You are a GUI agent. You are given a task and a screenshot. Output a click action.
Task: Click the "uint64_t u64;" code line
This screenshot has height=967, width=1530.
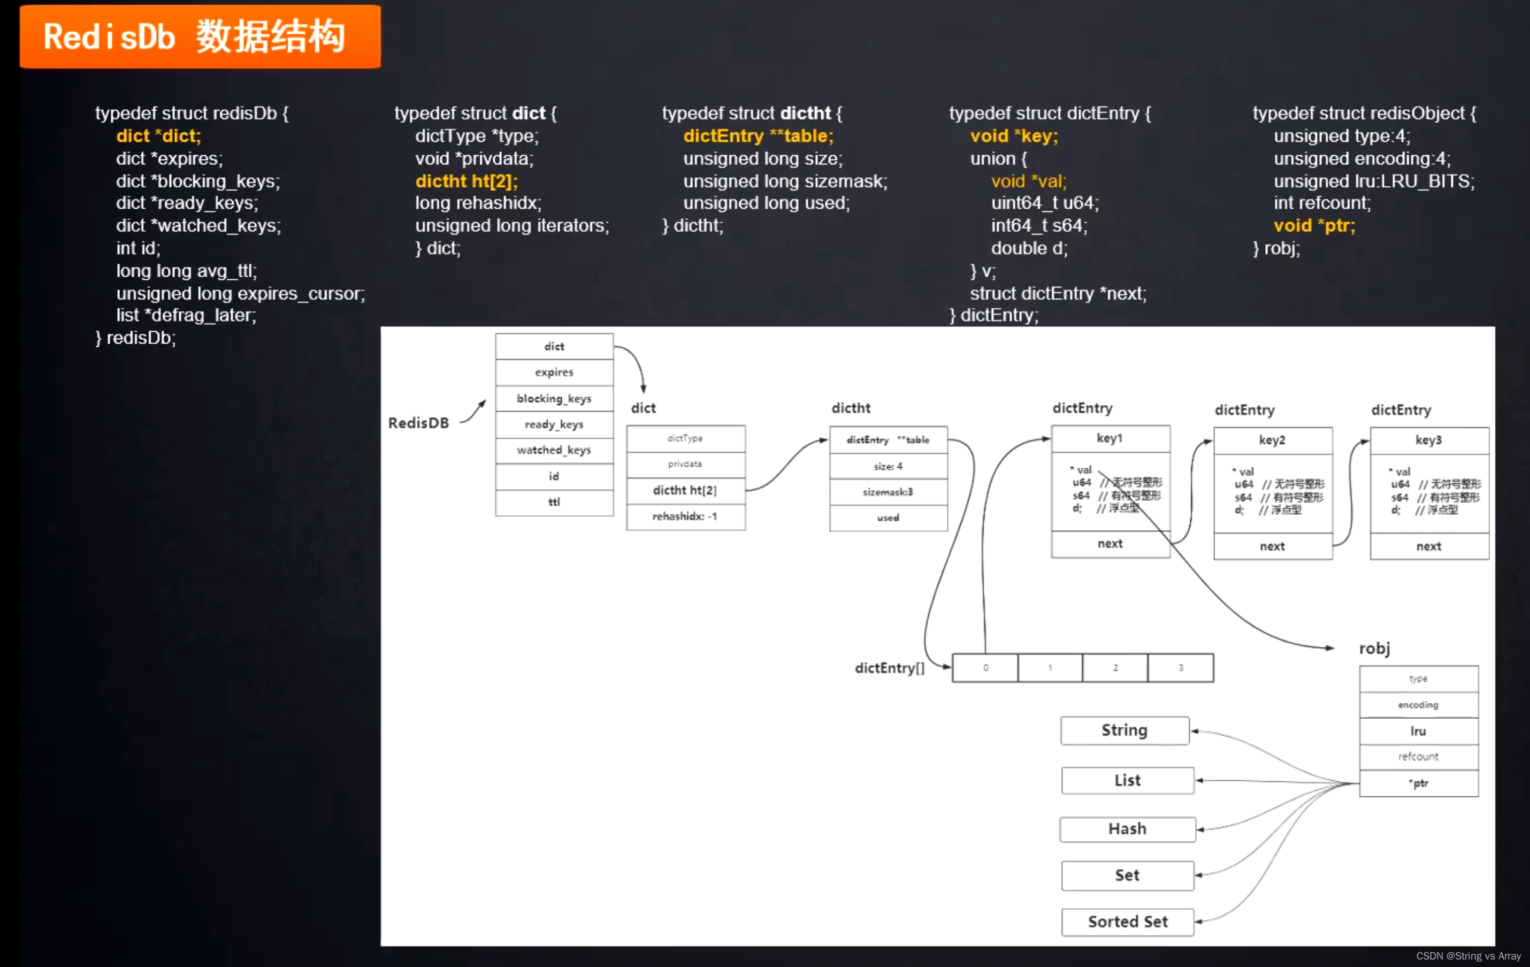click(1045, 203)
